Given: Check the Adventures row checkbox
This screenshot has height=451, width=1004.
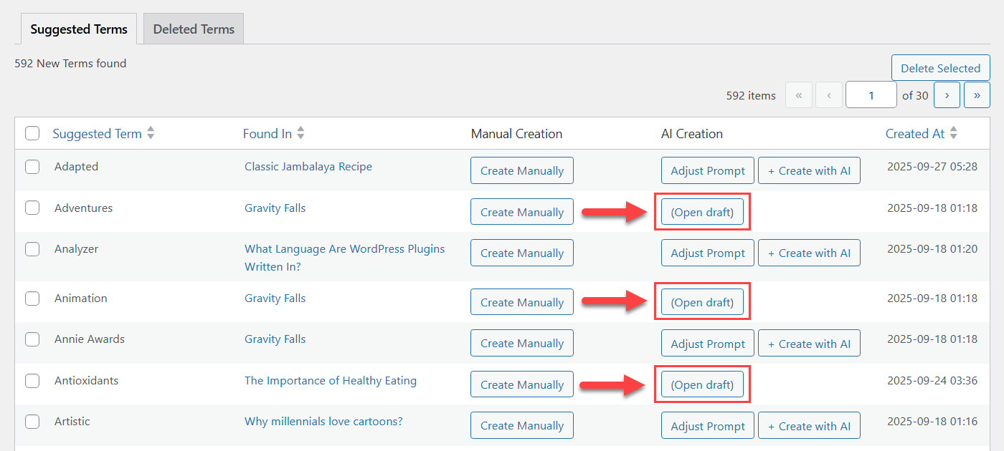Looking at the screenshot, I should (x=32, y=208).
